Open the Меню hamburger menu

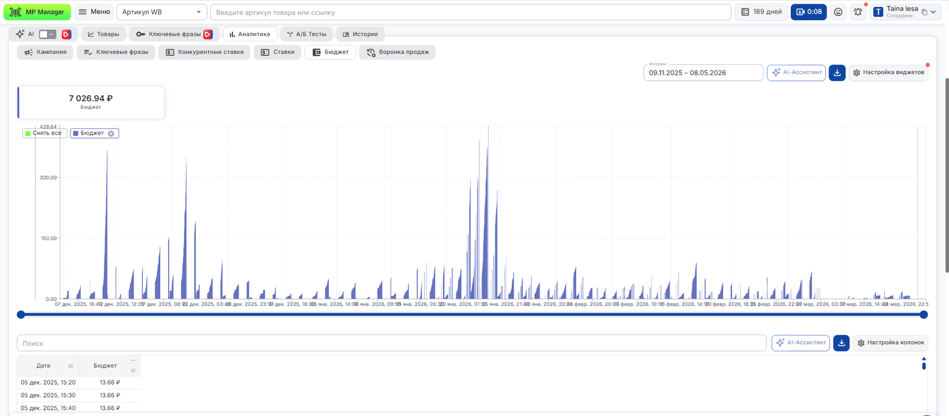[94, 12]
